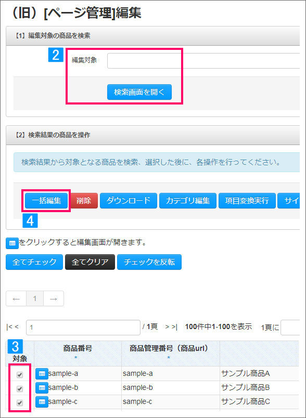The width and height of the screenshot is (306, 418).
Task: Uncheck the sample-c target checkbox
Action: pyautogui.click(x=19, y=403)
